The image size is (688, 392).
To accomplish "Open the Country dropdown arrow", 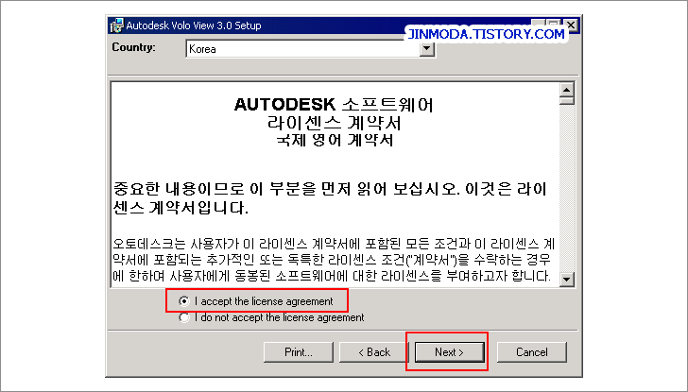I will tap(427, 49).
